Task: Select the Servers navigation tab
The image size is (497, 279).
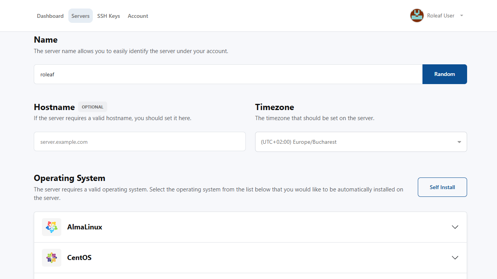Action: [80, 16]
